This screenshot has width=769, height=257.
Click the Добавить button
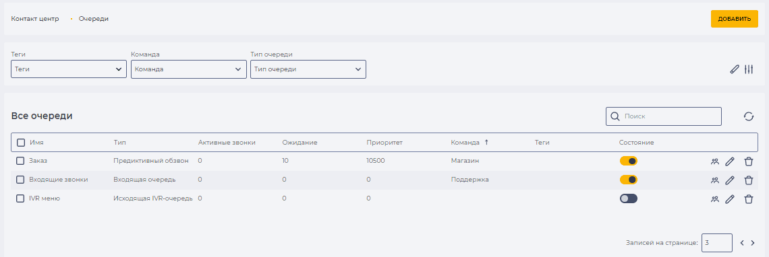tap(734, 19)
